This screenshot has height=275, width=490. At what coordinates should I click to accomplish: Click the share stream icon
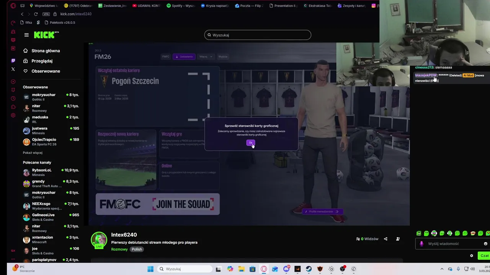385,239
